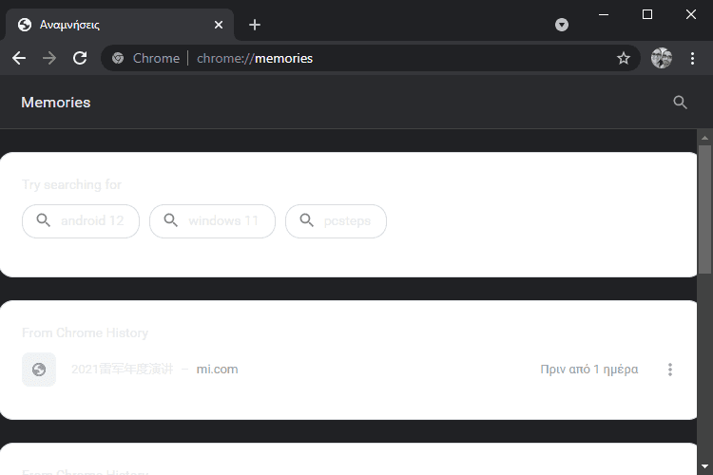The width and height of the screenshot is (713, 475).
Task: Open a new tab with the plus button
Action: tap(255, 25)
